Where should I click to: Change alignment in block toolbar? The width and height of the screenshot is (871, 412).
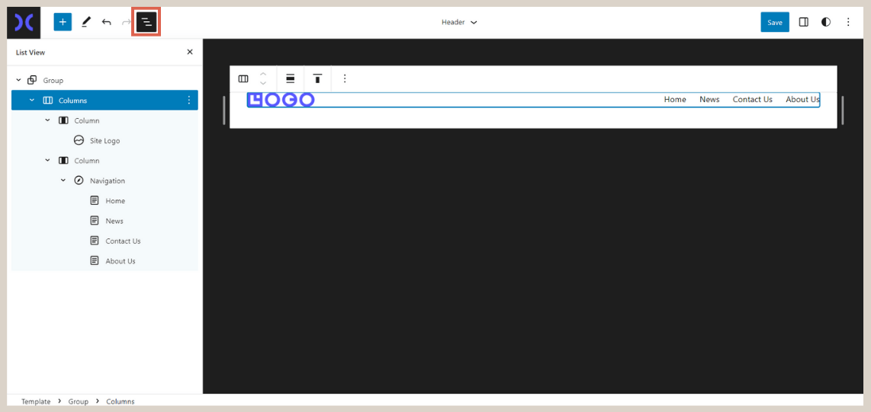(x=291, y=78)
